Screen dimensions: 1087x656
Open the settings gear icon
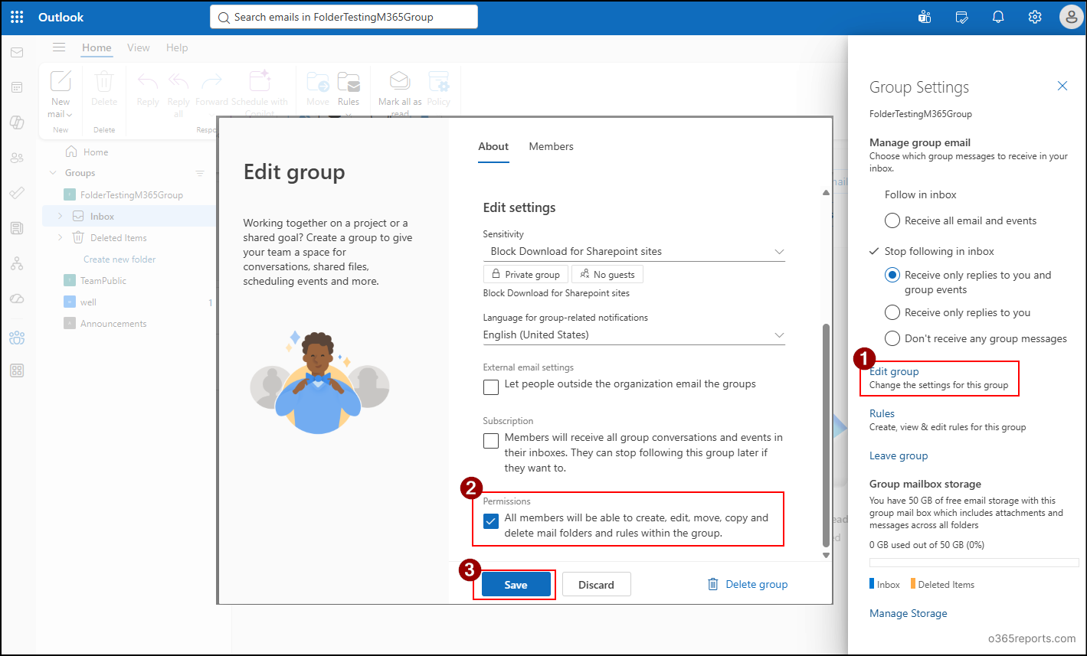point(1035,17)
